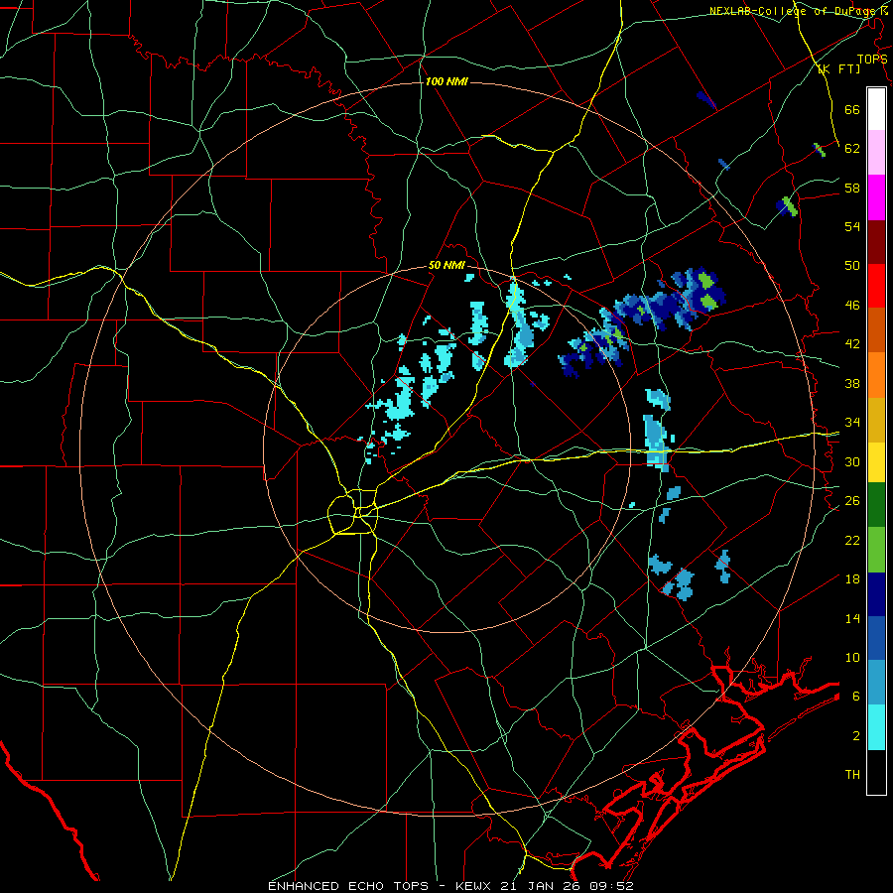Screen dimensions: 893x893
Task: Click the '10' legend value label
Action: [x=852, y=657]
